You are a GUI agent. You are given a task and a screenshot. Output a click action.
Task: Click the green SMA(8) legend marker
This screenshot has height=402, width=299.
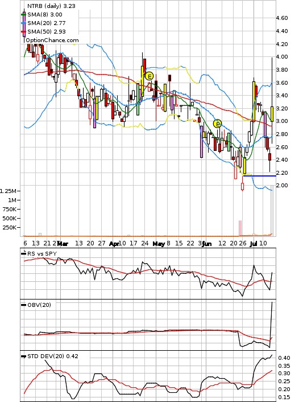(23, 15)
